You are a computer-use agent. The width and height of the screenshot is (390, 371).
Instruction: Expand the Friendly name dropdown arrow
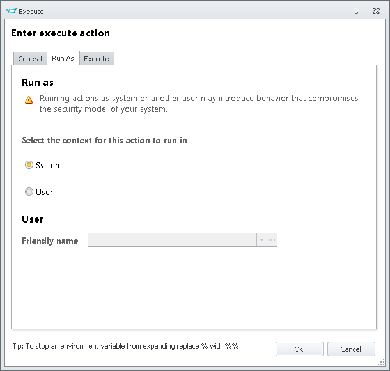(261, 241)
